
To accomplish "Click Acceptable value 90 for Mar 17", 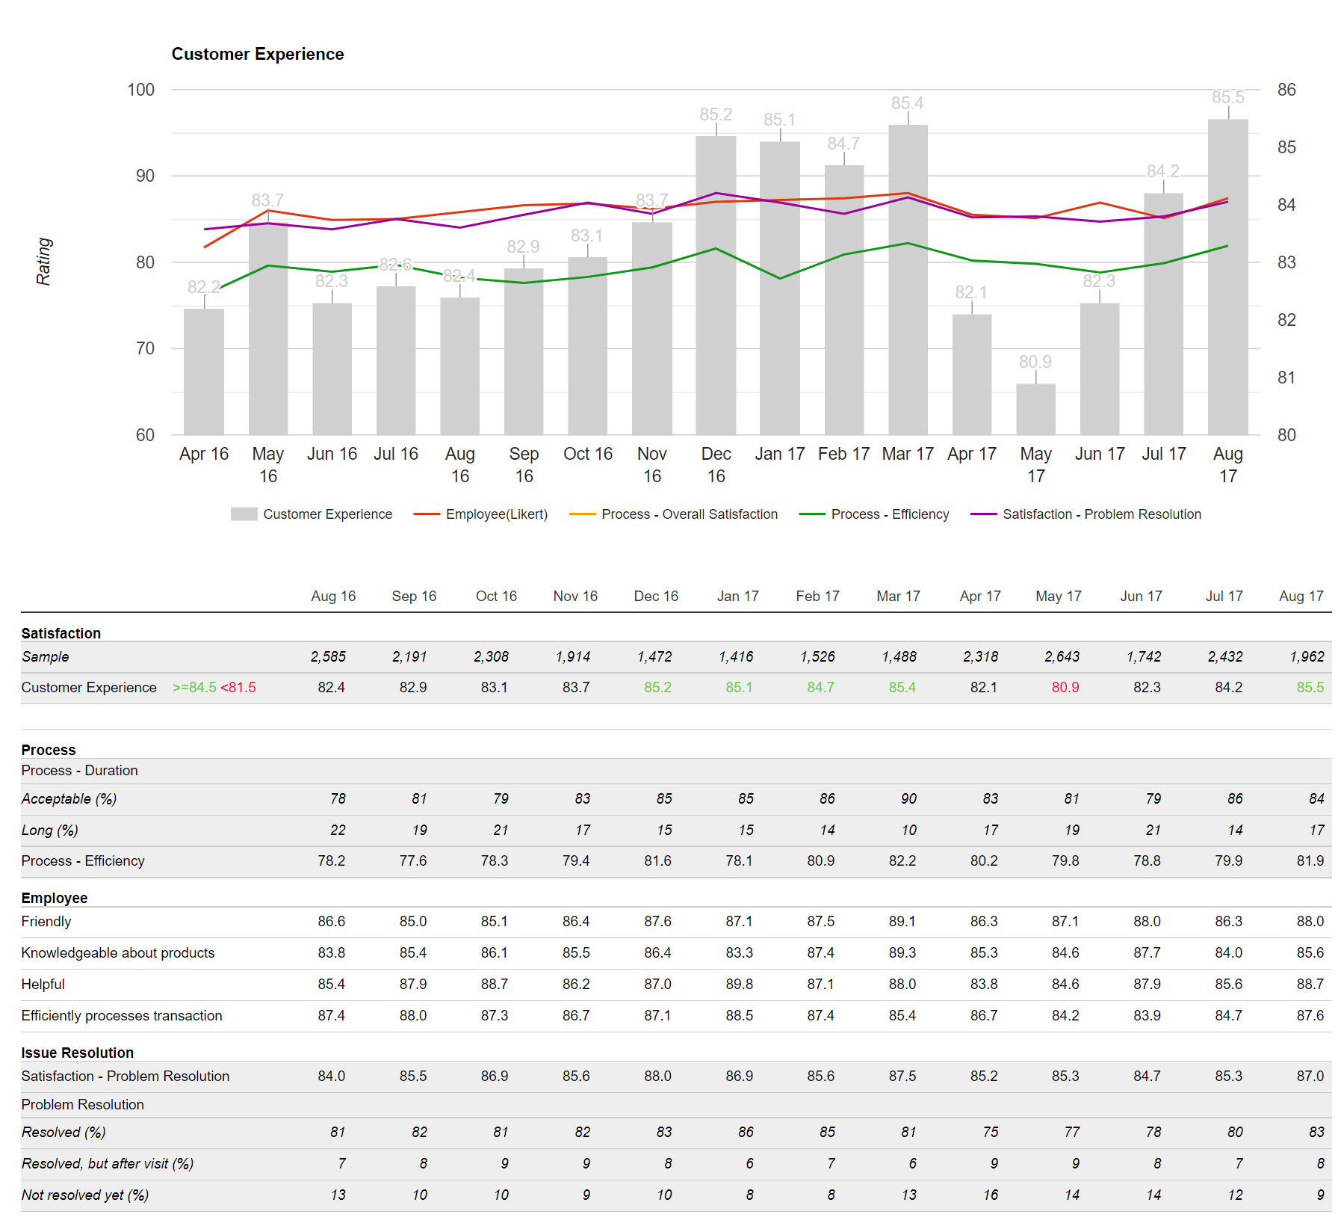I will (x=908, y=798).
